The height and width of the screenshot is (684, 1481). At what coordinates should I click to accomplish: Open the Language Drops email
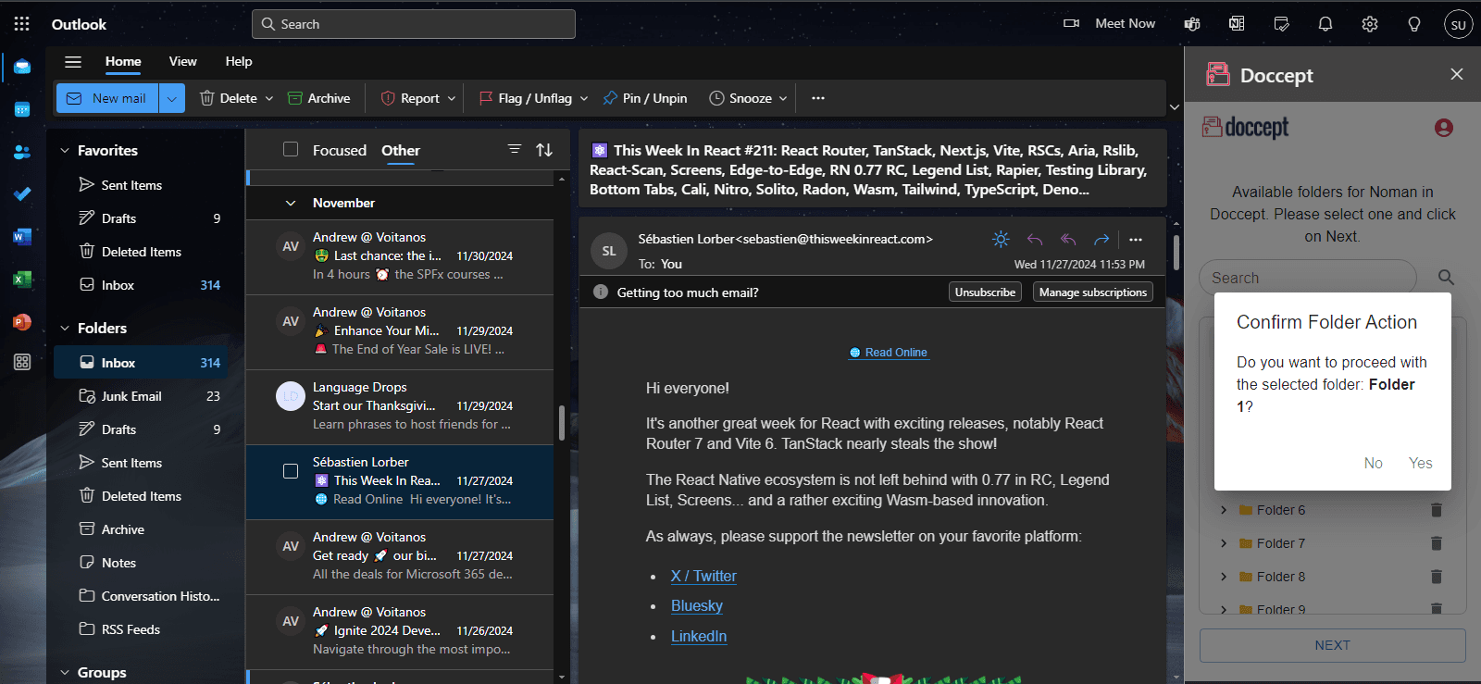coord(400,406)
